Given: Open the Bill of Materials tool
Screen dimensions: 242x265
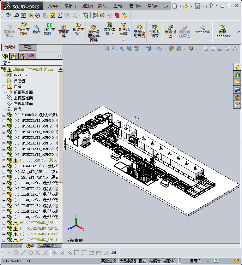Looking at the screenshot, I should 154,31.
